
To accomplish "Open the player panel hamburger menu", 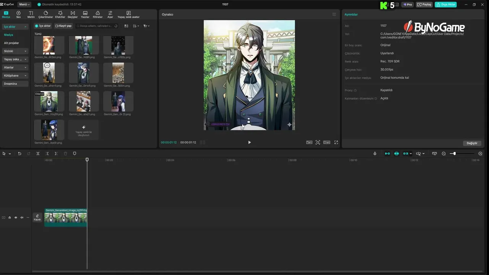I will coord(334,15).
